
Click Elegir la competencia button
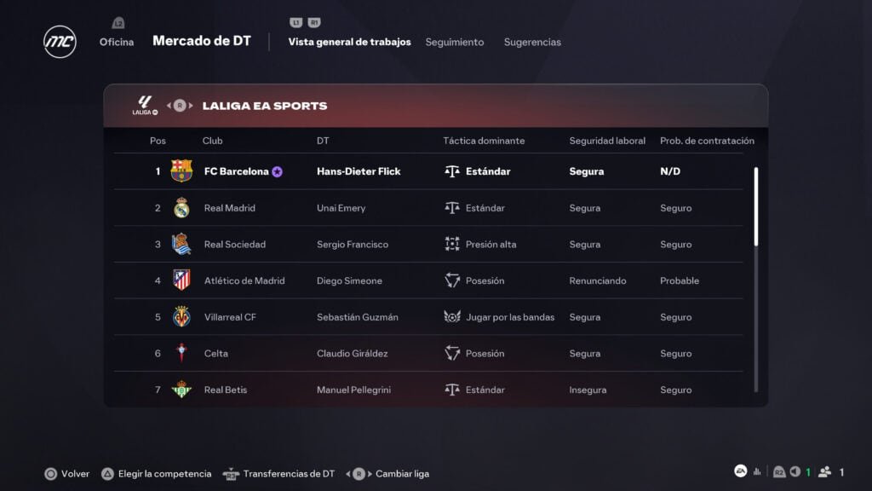point(157,474)
